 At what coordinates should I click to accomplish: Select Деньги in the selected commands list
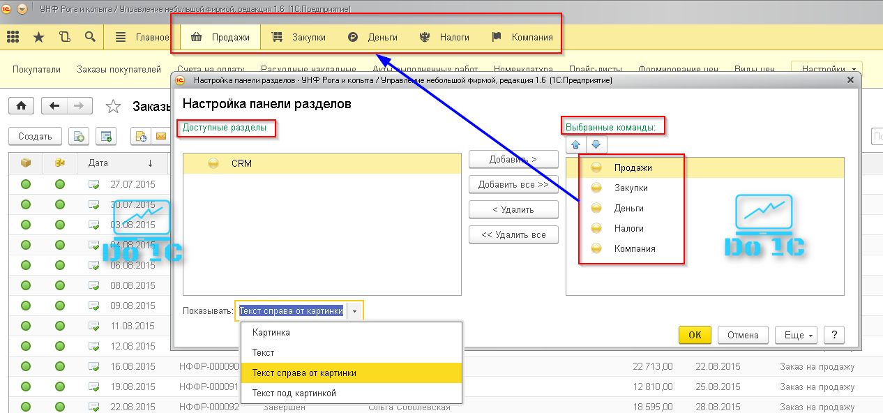coord(629,208)
